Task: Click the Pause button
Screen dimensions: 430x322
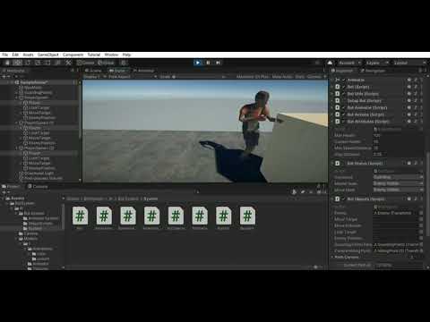Action: (x=208, y=63)
